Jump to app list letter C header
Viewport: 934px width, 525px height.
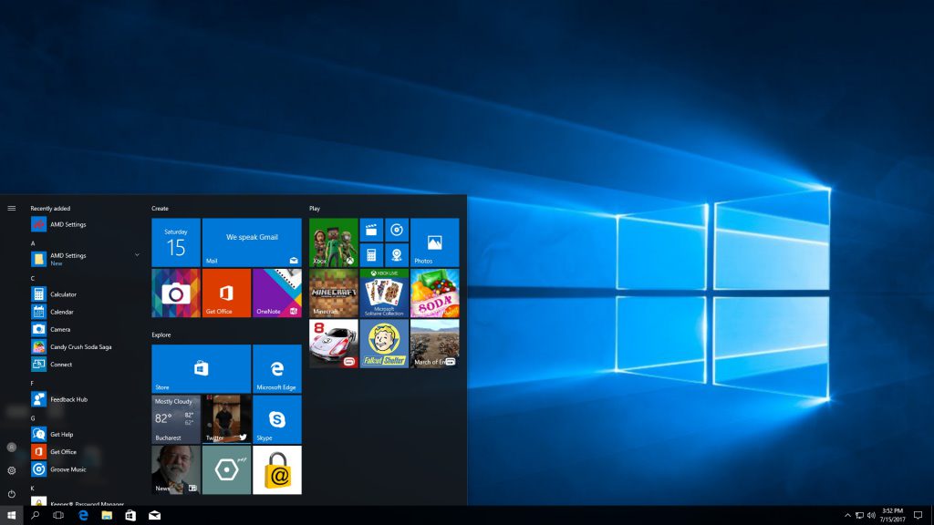tap(33, 278)
